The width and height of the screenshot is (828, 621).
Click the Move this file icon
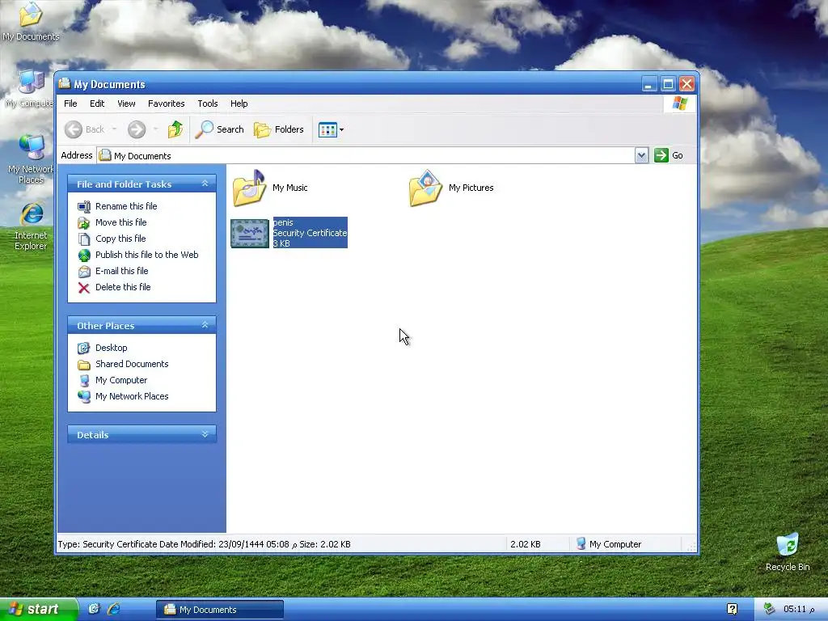click(x=84, y=223)
